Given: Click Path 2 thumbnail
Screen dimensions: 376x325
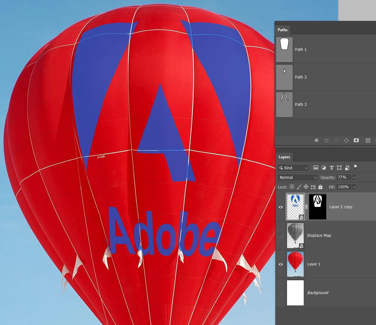Looking at the screenshot, I should tap(284, 77).
